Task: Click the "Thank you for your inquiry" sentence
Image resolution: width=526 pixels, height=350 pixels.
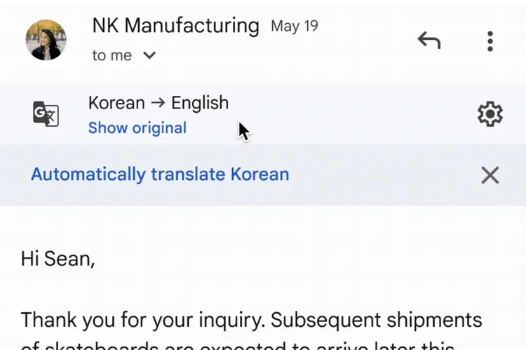Action: click(x=142, y=320)
